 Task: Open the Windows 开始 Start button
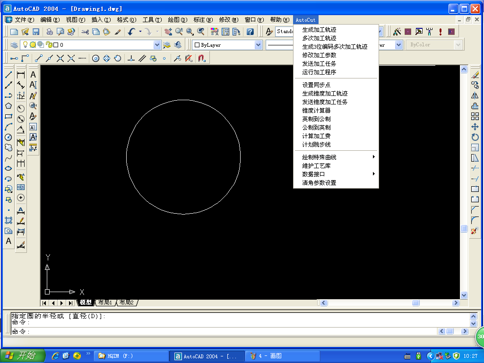pyautogui.click(x=23, y=356)
